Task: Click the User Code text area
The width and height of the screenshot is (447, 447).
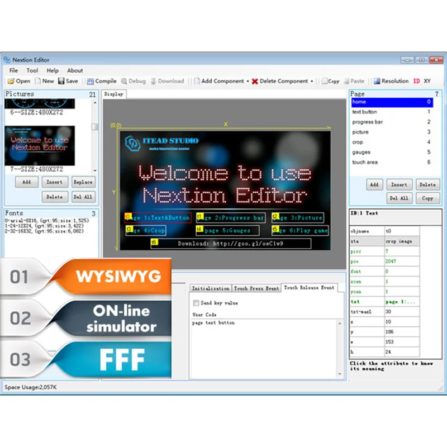Action: coord(264,349)
